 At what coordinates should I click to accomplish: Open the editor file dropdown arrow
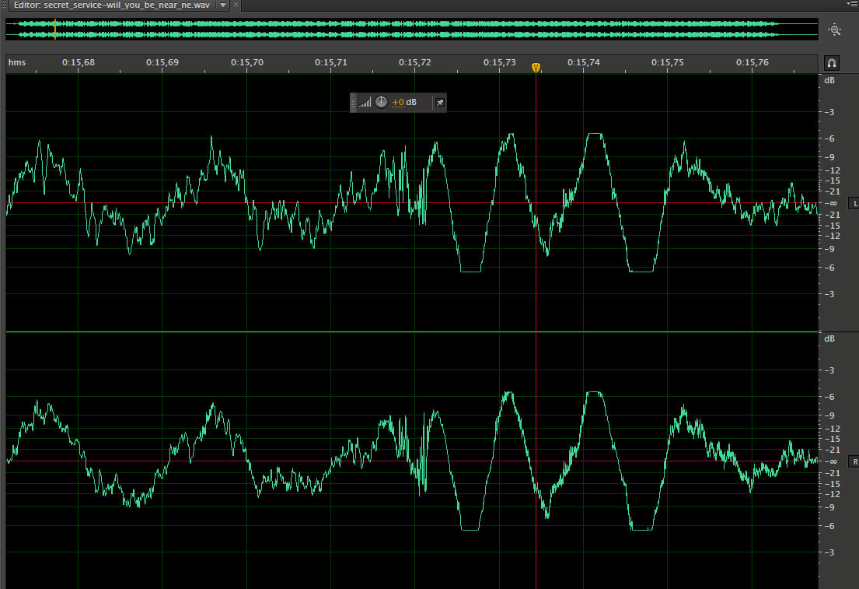[223, 5]
